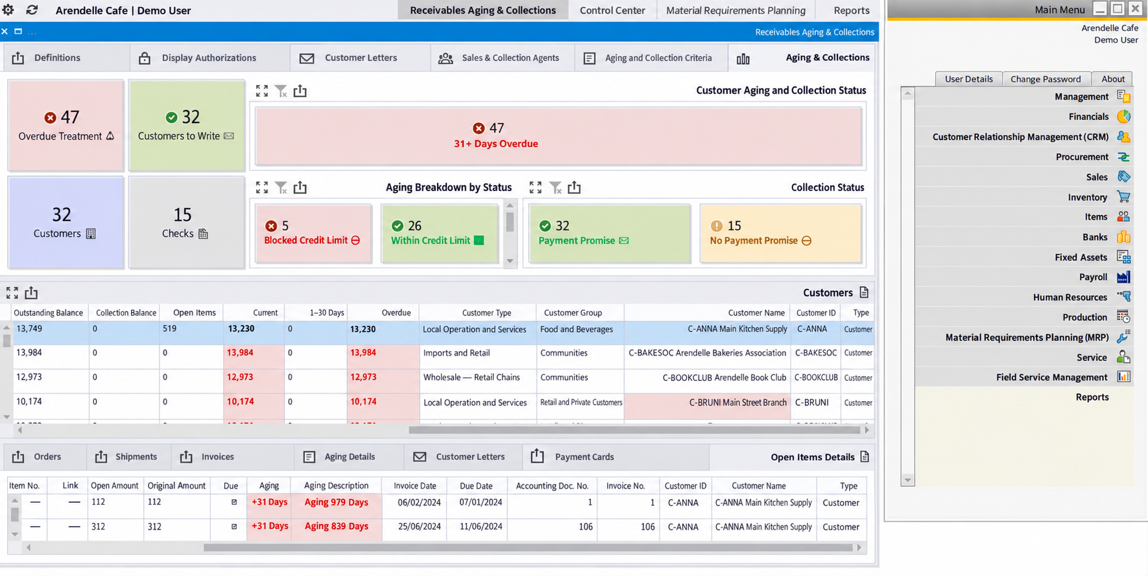The height and width of the screenshot is (576, 1148).
Task: Click the Payroll icon in Main Menu
Action: (1123, 277)
